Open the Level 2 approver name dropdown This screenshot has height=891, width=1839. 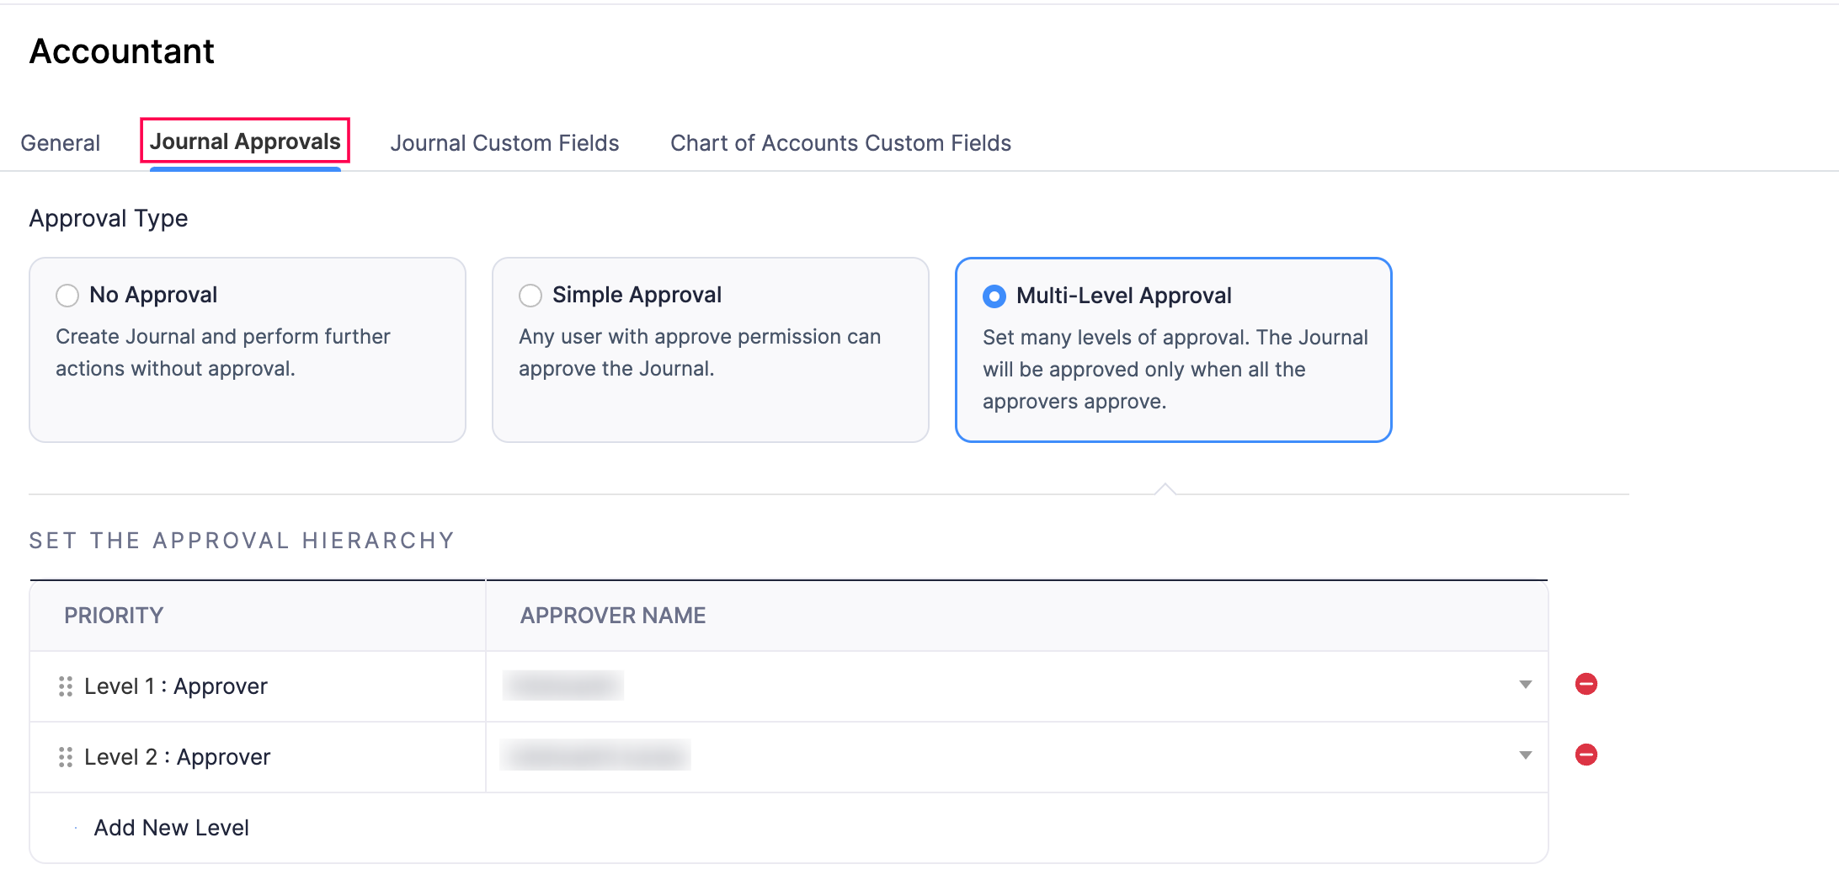(x=1010, y=756)
